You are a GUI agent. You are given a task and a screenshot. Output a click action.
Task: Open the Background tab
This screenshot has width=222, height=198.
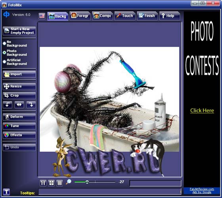[x=58, y=16]
